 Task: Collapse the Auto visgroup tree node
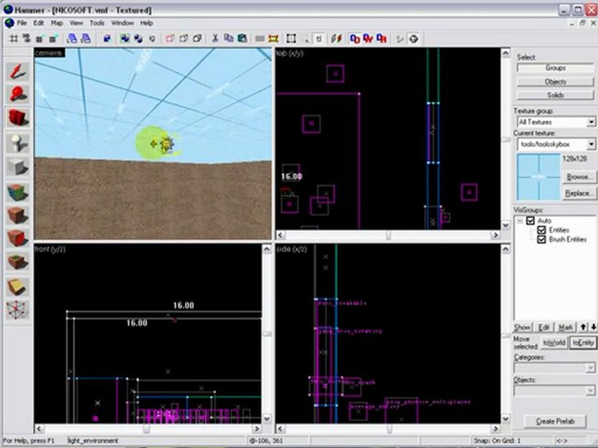click(x=520, y=221)
